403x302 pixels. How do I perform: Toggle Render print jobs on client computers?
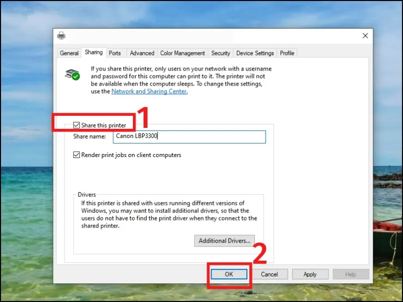[x=77, y=155]
